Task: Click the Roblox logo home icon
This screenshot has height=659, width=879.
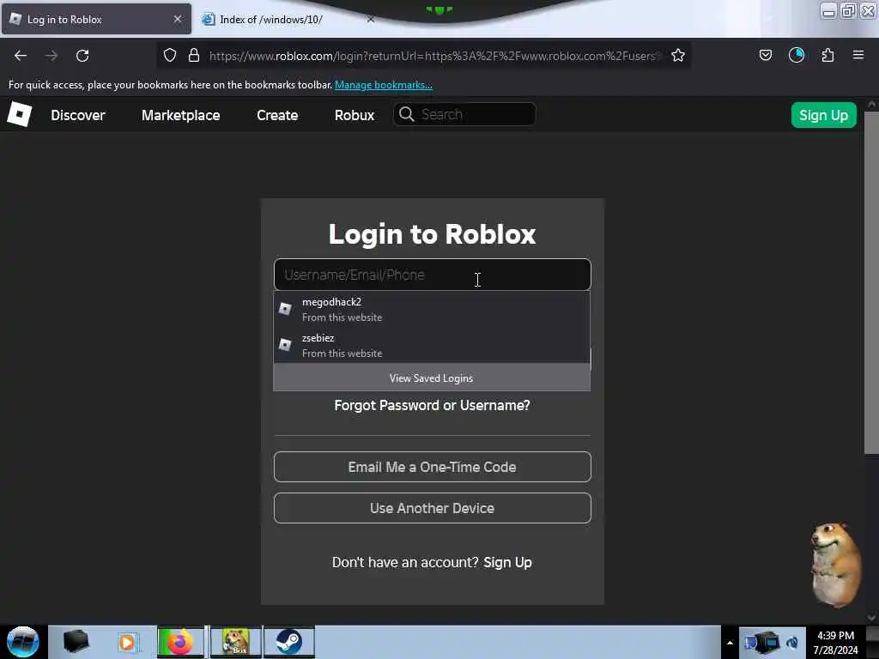Action: point(20,115)
